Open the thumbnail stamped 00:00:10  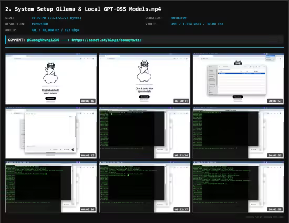coord(51,78)
